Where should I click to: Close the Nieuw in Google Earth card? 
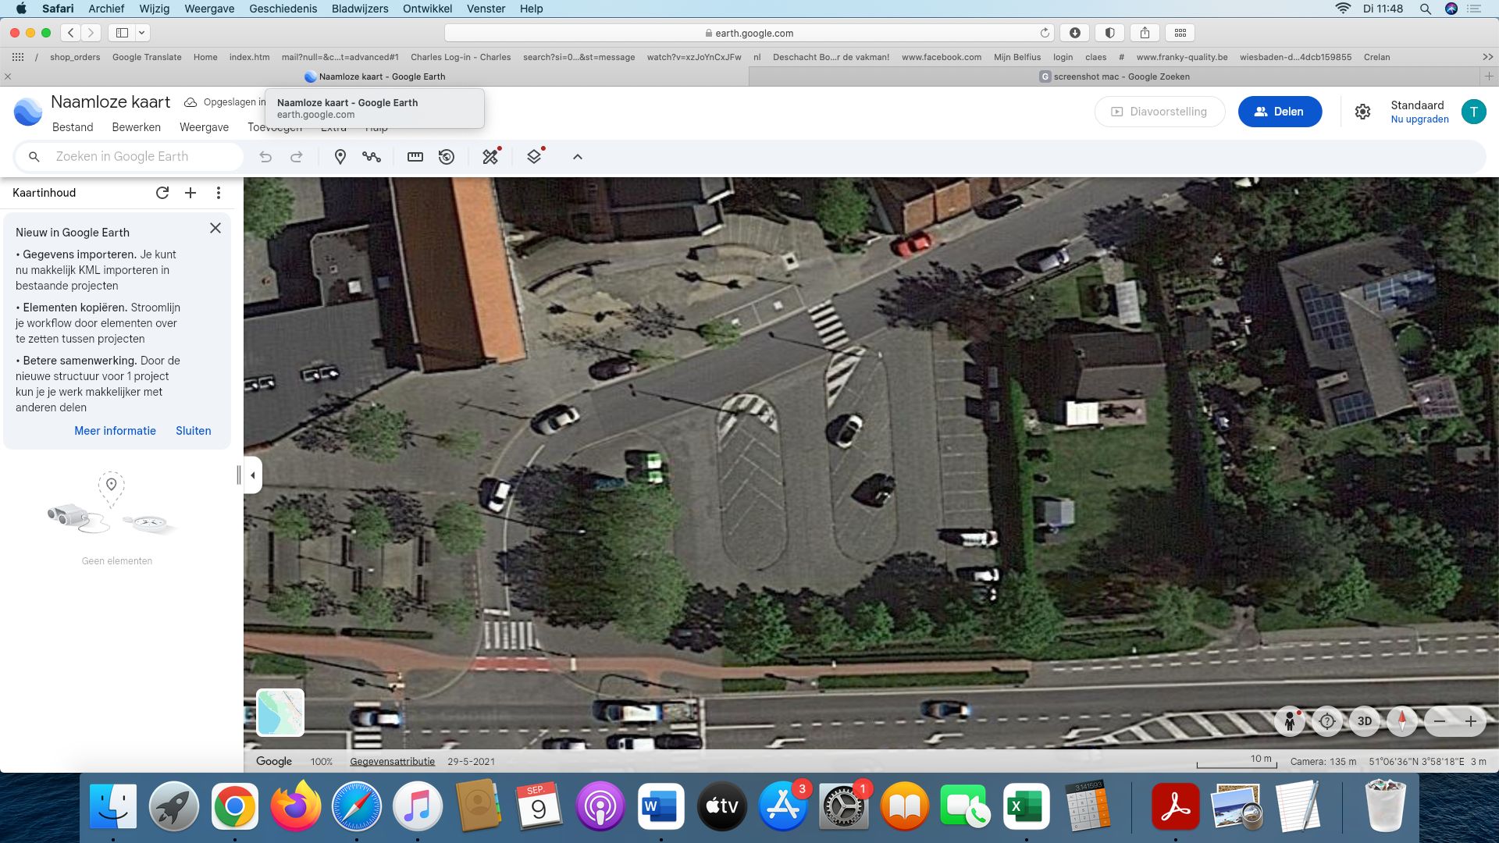click(x=215, y=228)
